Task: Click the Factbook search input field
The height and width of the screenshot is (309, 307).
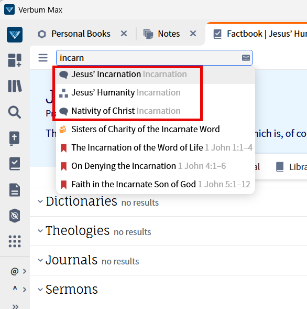Action: click(x=149, y=58)
